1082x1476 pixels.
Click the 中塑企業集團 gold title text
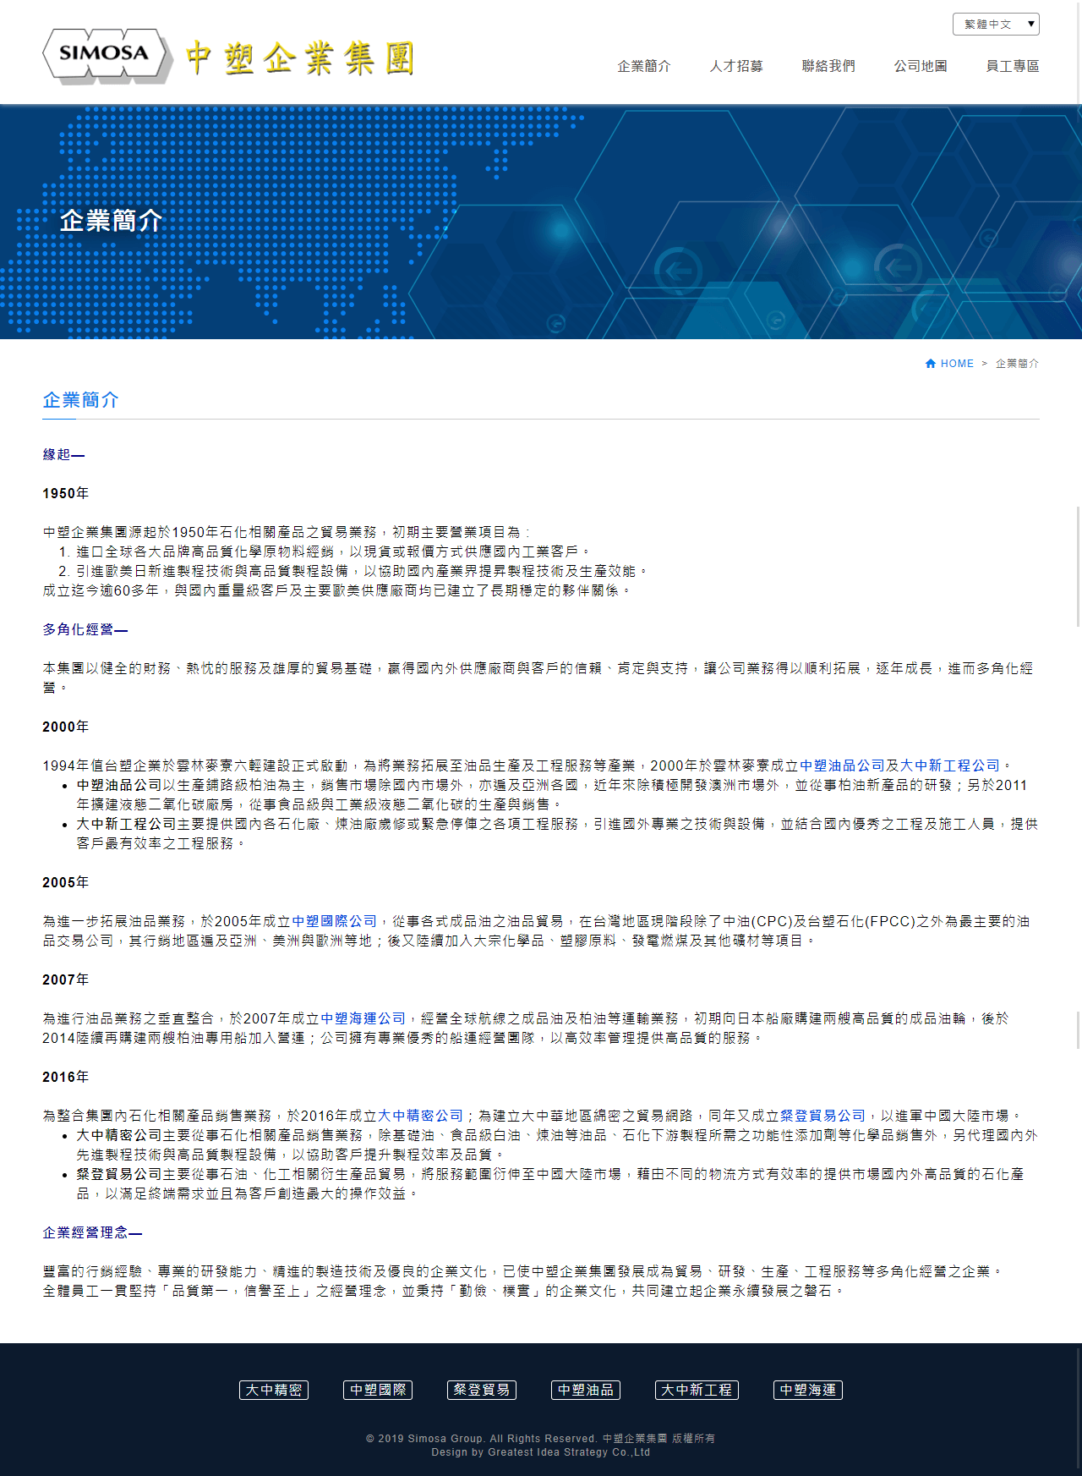(300, 58)
